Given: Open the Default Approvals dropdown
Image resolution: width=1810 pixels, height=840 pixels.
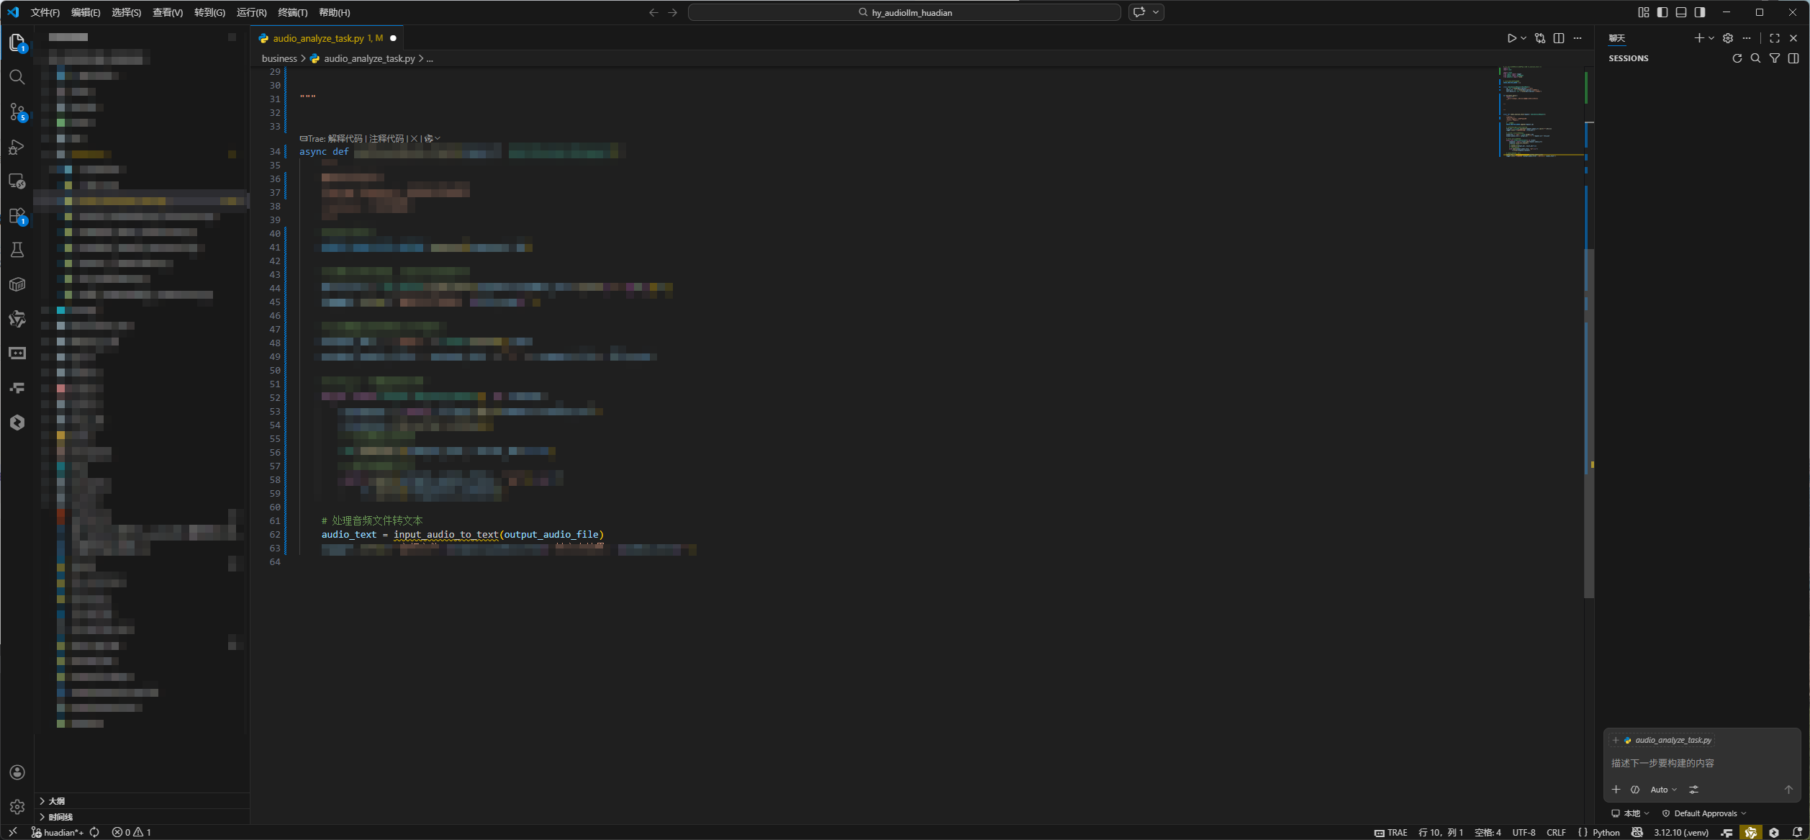Looking at the screenshot, I should [1705, 813].
